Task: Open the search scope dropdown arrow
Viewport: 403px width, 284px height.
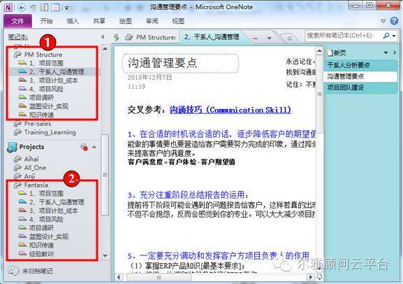Action: click(394, 36)
